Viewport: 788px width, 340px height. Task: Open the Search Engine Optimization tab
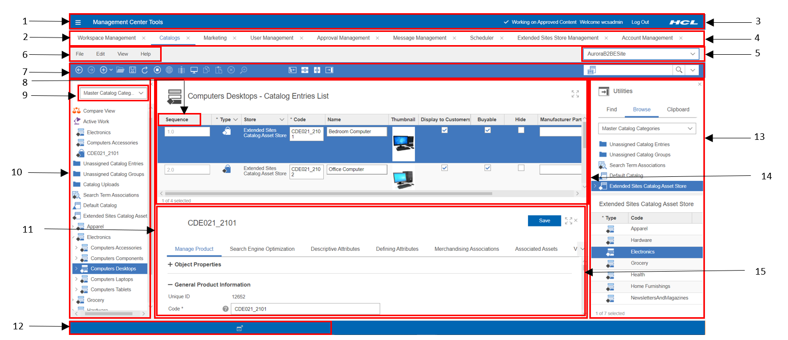(x=262, y=249)
